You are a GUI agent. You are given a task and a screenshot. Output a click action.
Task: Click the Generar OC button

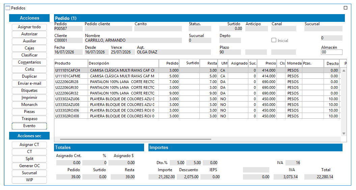[x=29, y=166]
